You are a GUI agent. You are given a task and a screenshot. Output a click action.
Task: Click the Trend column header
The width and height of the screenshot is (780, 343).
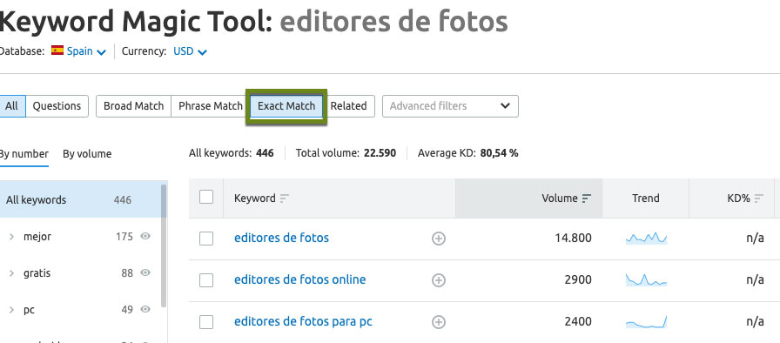tap(646, 198)
